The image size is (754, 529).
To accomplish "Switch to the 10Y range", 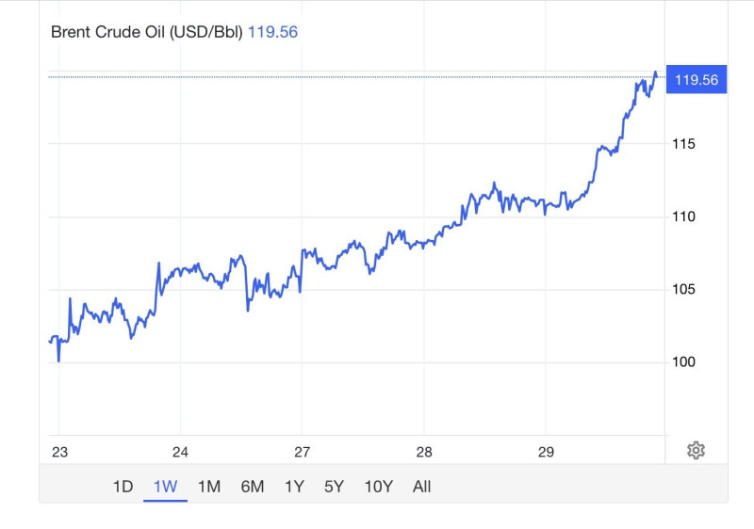I will [378, 487].
